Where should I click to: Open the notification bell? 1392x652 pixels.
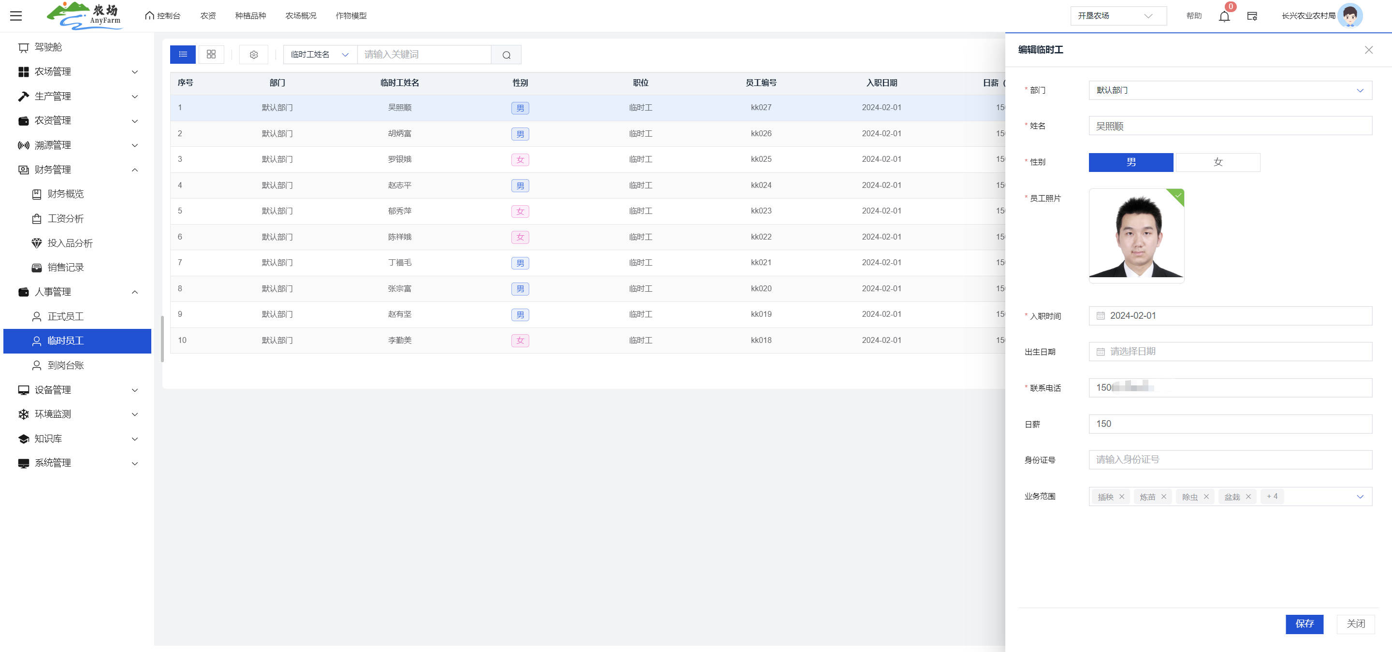tap(1224, 15)
